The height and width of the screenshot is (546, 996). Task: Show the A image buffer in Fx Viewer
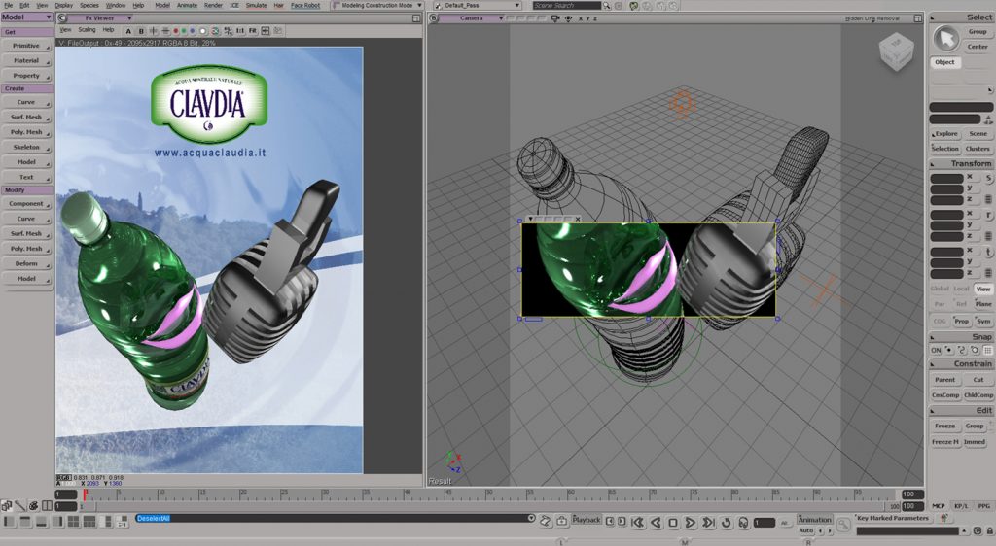(128, 30)
